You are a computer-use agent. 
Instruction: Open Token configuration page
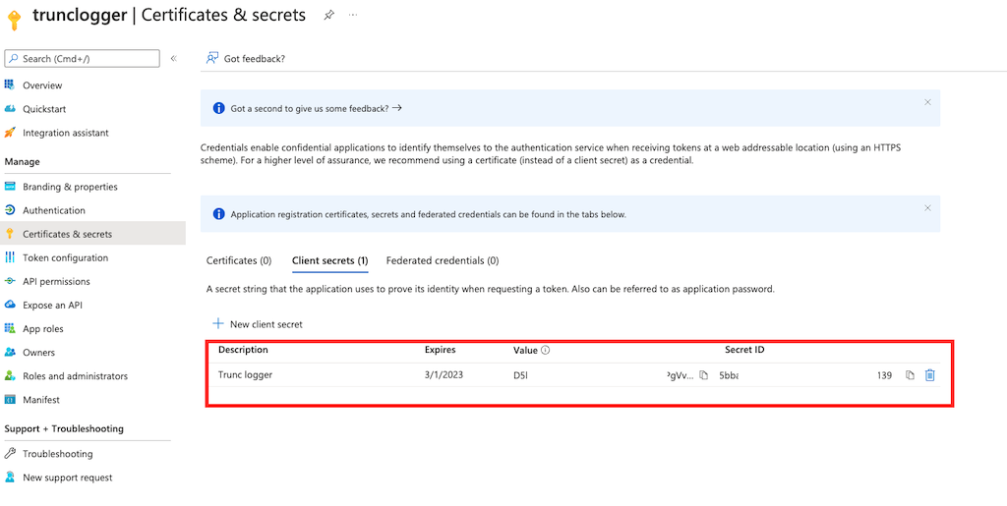coord(66,257)
